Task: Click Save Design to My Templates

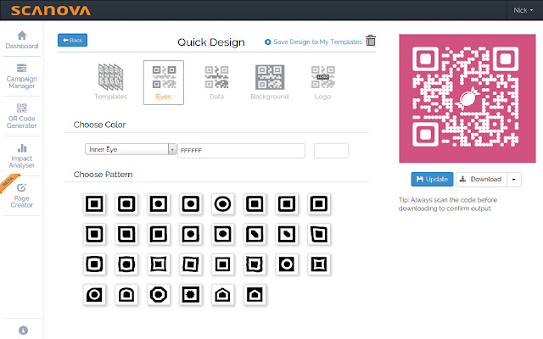Action: 313,42
